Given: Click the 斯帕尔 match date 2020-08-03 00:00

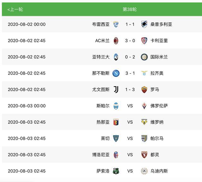Looking at the screenshot, I should pos(27,106).
